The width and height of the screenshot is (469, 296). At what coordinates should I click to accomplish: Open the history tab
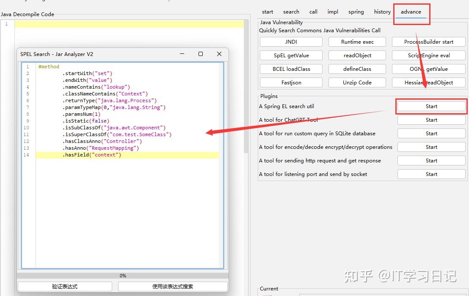(382, 12)
